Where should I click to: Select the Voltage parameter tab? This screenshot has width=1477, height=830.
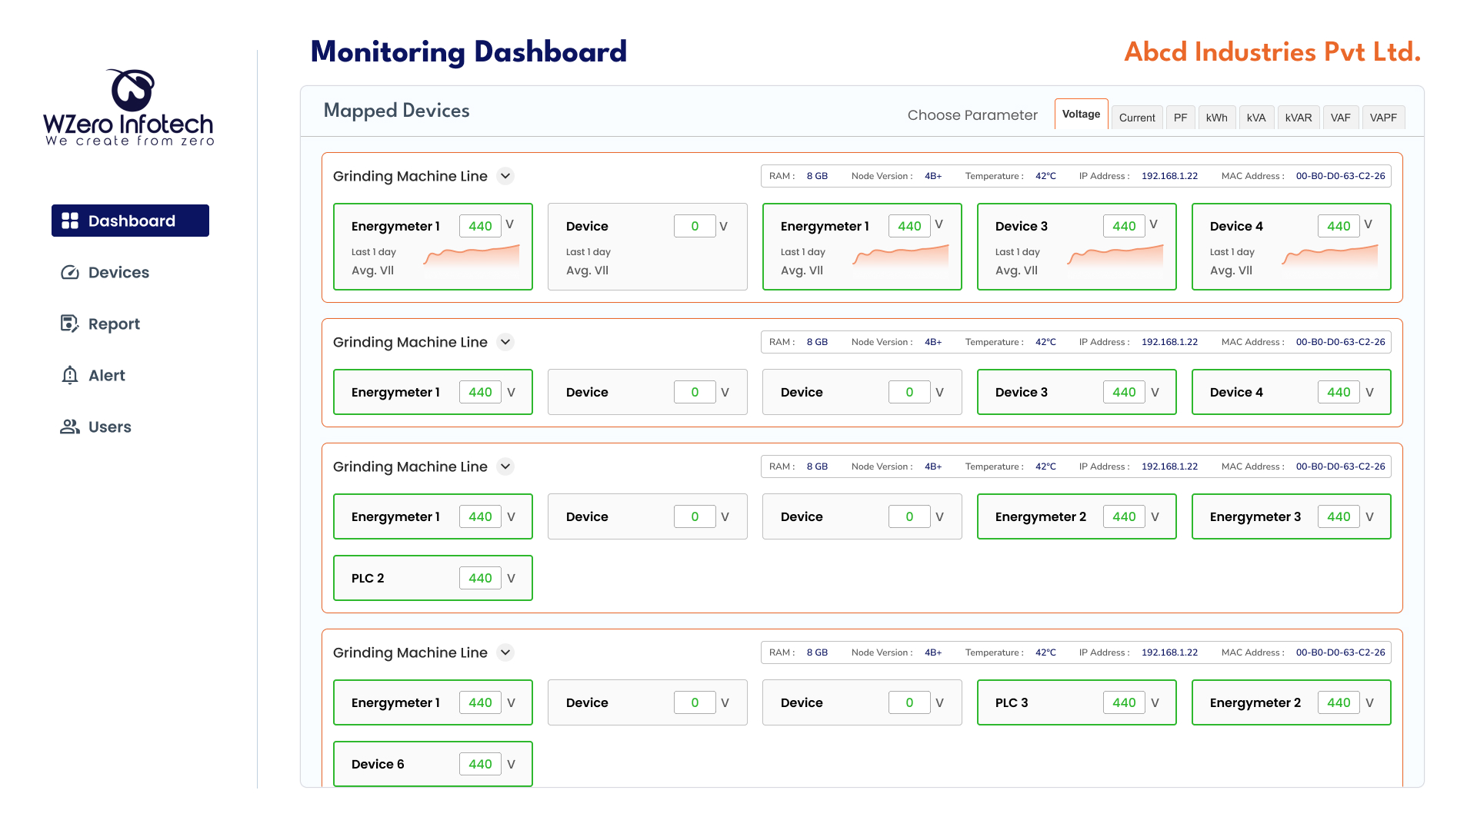tap(1081, 114)
